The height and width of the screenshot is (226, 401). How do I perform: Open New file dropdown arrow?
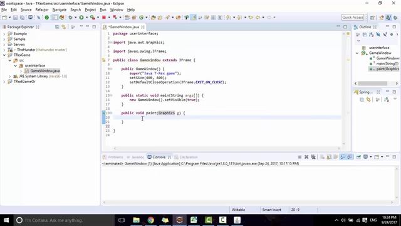coord(9,18)
